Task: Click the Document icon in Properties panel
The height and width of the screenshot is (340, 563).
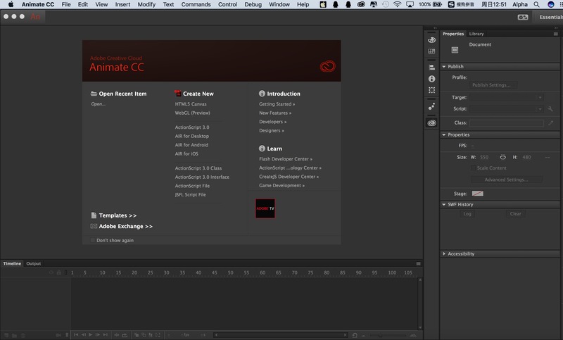Action: (x=455, y=50)
